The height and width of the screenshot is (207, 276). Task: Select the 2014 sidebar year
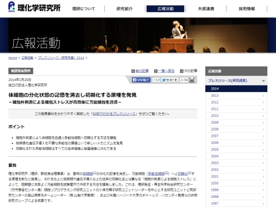[236, 89]
